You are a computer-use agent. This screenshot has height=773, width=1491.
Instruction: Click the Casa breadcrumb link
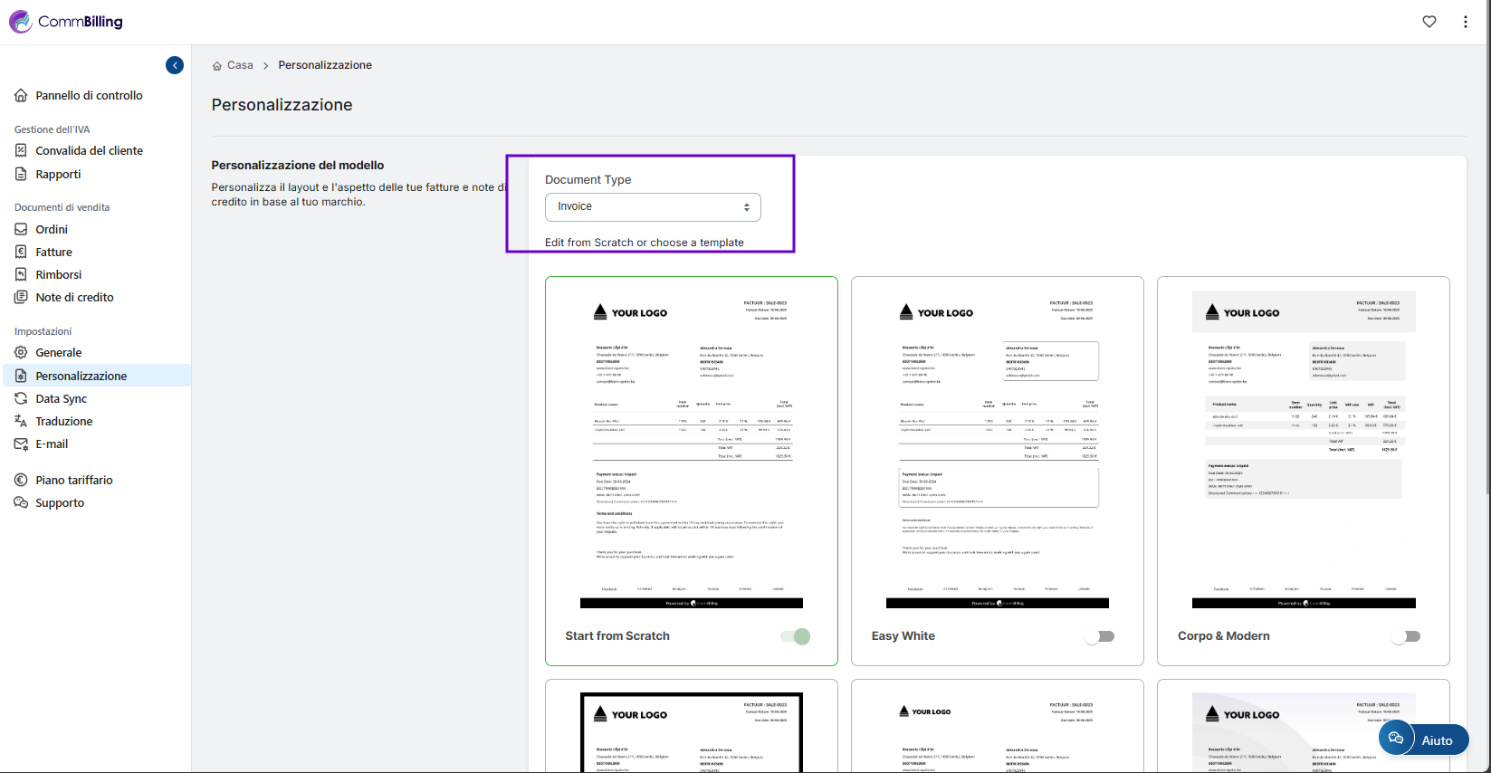pos(240,65)
